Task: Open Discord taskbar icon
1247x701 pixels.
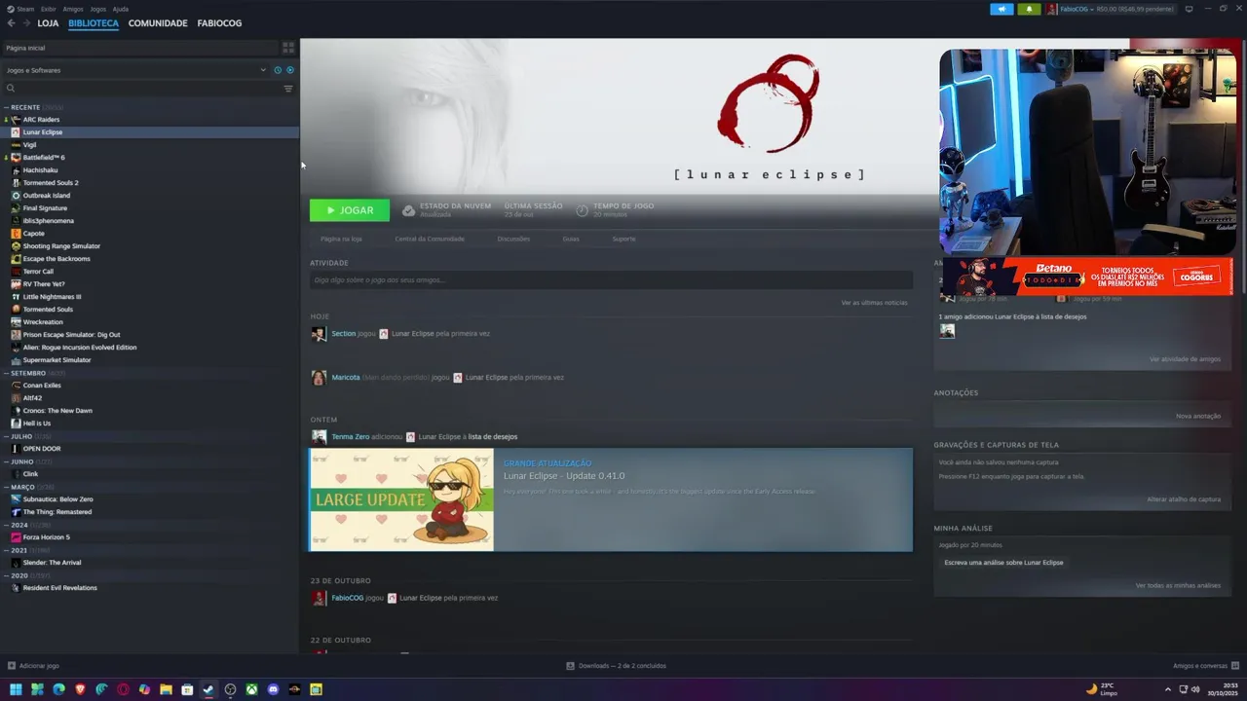Action: (273, 689)
